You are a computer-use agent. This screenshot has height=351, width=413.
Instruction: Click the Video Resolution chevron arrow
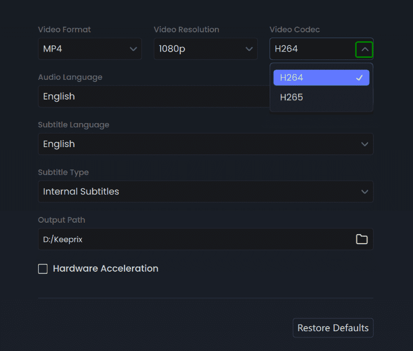(249, 50)
